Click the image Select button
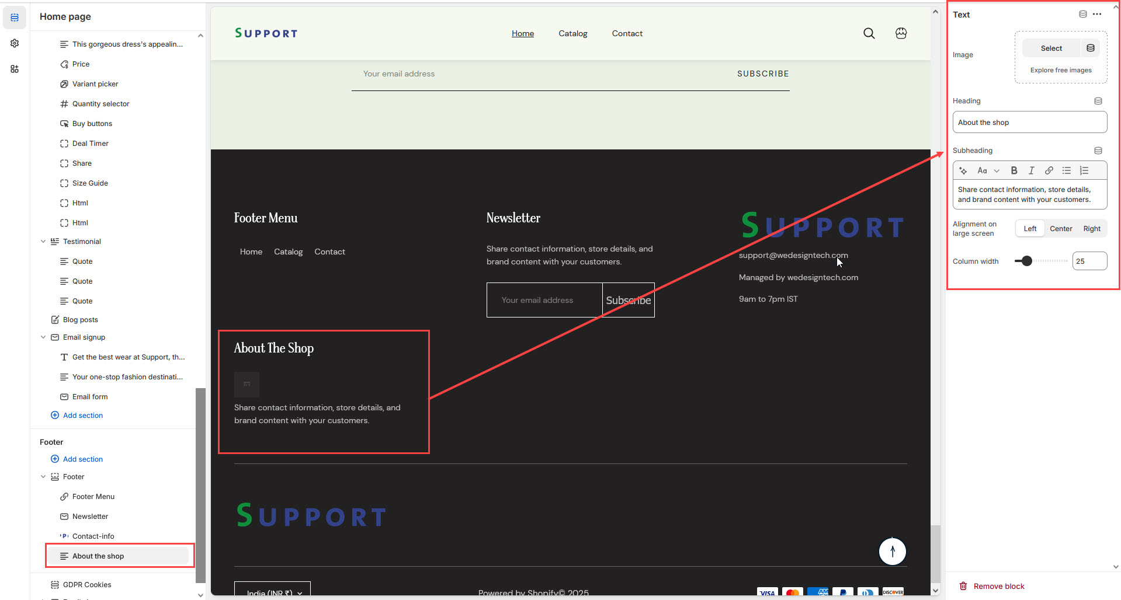 pyautogui.click(x=1051, y=48)
